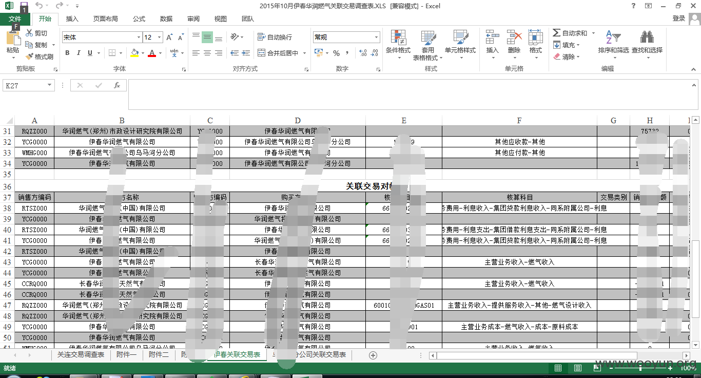Click the Insert cells (插入) icon
Viewport: 701px width, 378px height.
[492, 37]
